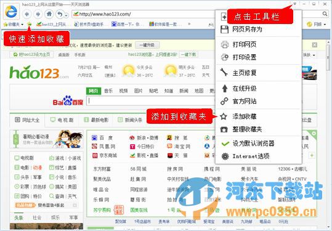Click the 一键升级 button in notice bar
The image size is (332, 231).
point(147,45)
